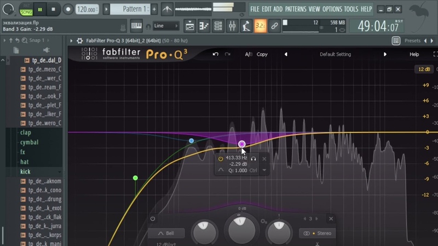Switch Pat/Song mode toggle

tap(26, 9)
